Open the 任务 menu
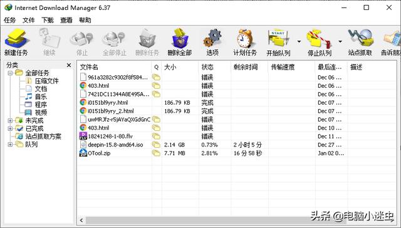The height and width of the screenshot is (228, 401). pyautogui.click(x=10, y=20)
